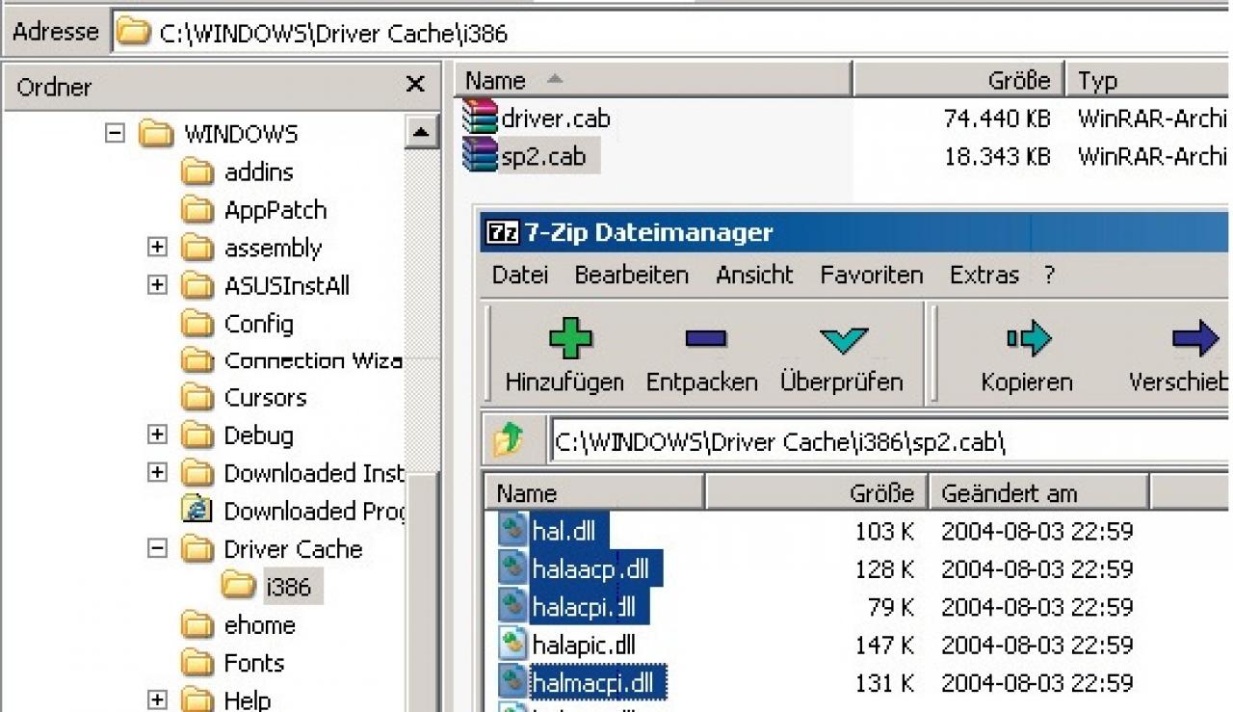Click the Explorer Adresse path field
The image size is (1233, 712).
[671, 34]
